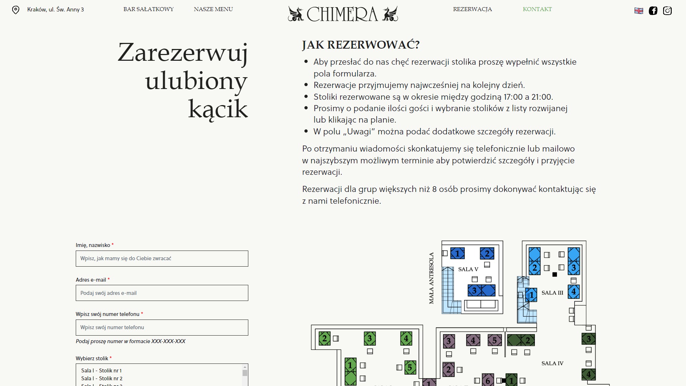Select dark green table 1 in Sala IV

click(512, 380)
